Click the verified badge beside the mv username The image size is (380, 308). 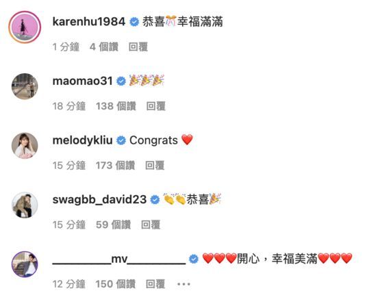pyautogui.click(x=194, y=259)
